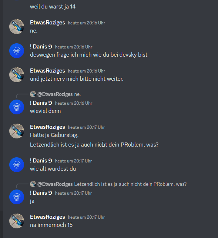Open Danis avatar next to 'wieviel denn'
218x238 pixels.
[x=17, y=107]
